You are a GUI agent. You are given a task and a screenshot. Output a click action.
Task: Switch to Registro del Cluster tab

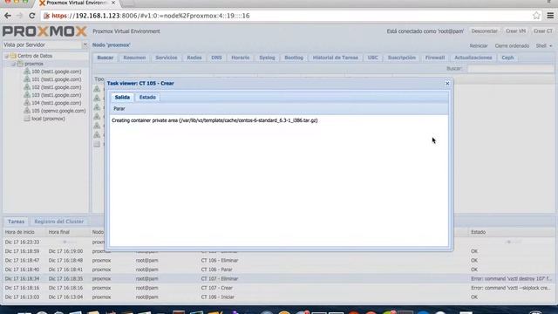59,222
